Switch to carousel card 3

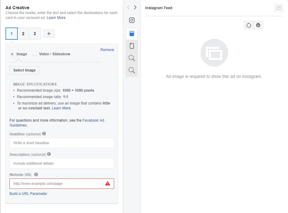coord(35,34)
